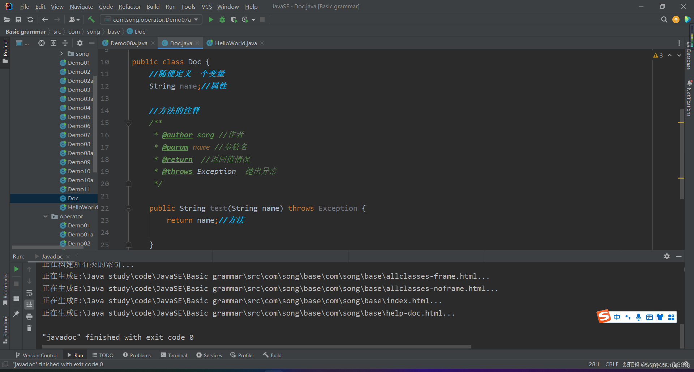Start debug with bug icon
Viewport: 694px width, 372px height.
pos(222,20)
